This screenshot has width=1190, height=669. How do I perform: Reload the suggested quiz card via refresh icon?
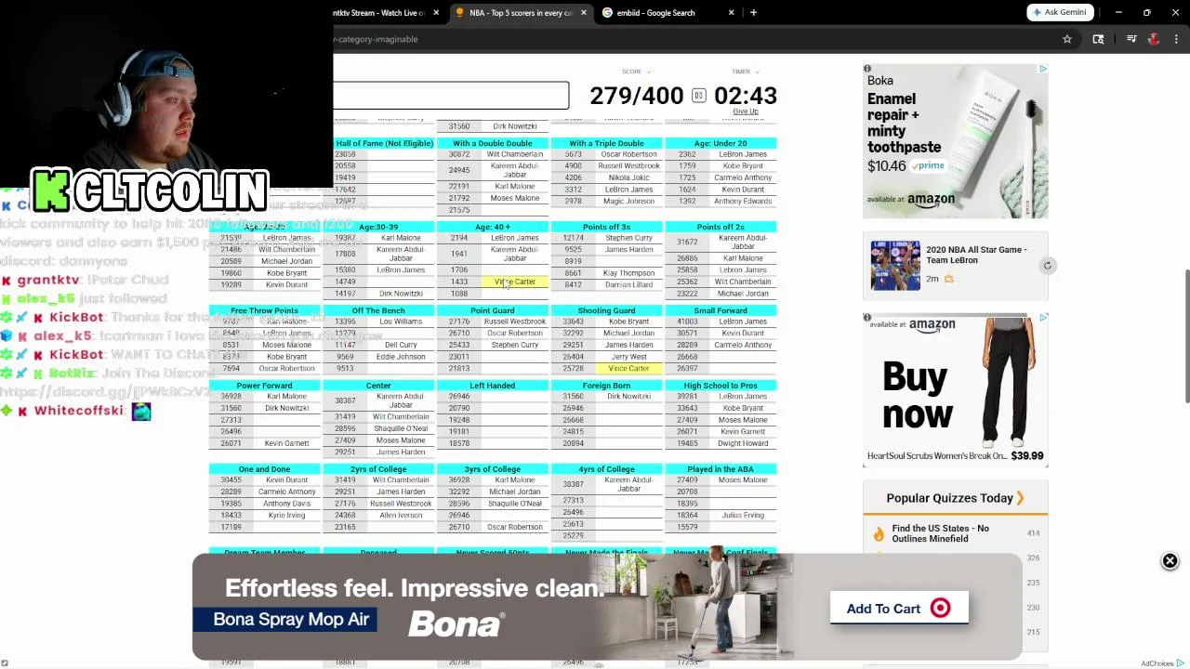click(x=1047, y=266)
